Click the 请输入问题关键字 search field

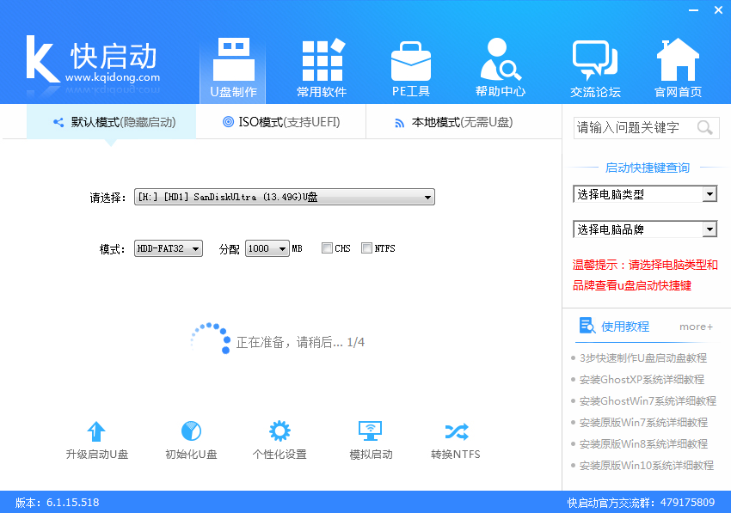coord(646,127)
